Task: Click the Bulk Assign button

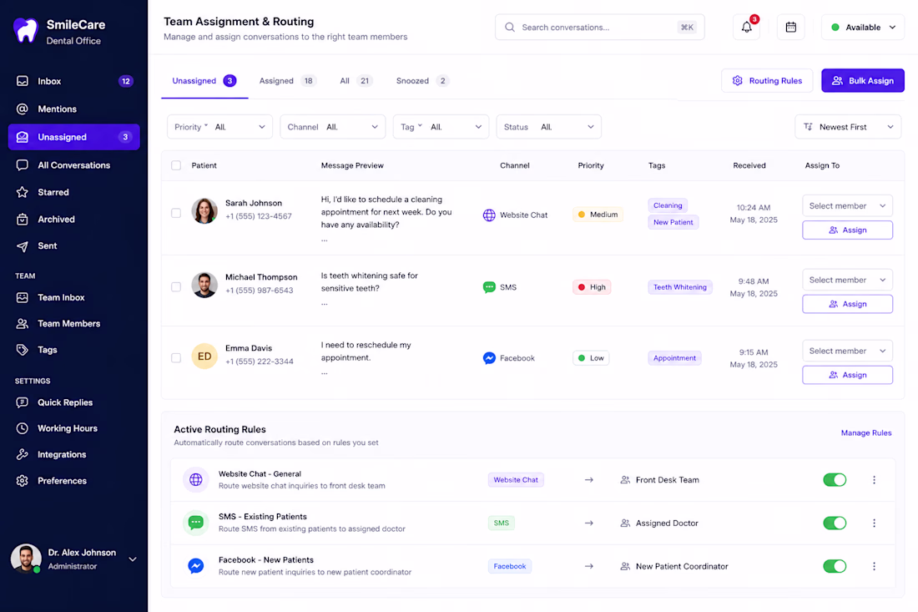Action: coord(862,81)
